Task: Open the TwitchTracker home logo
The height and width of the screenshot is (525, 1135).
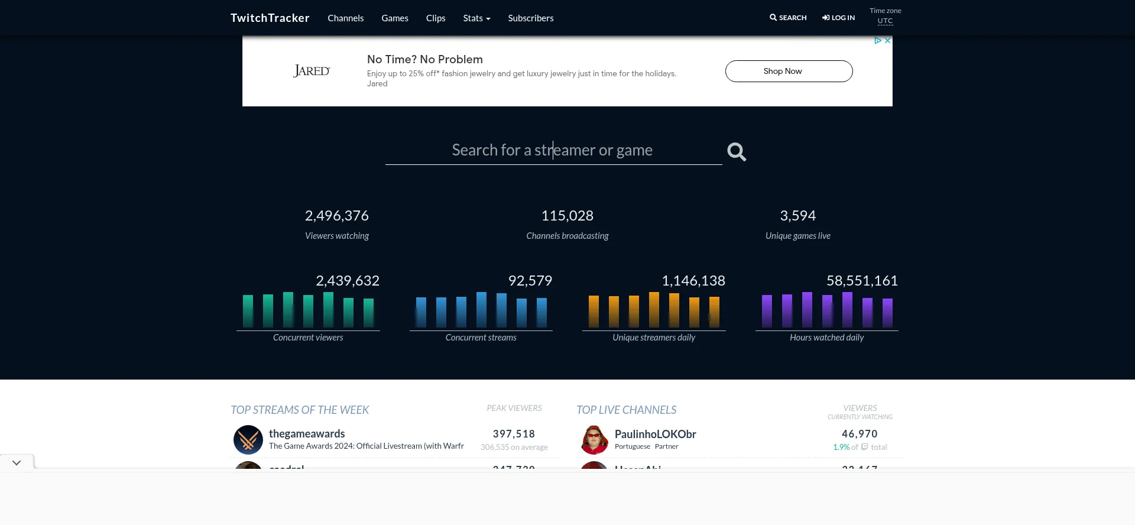Action: (270, 18)
